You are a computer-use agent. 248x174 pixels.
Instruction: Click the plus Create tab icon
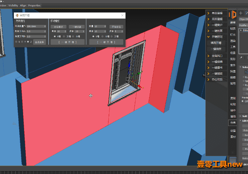241,13
